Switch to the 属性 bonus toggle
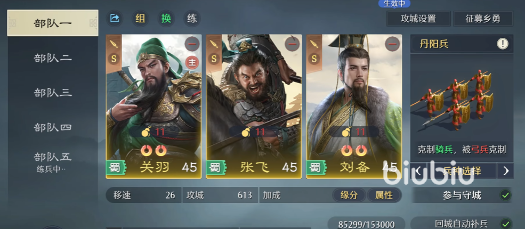 pyautogui.click(x=384, y=195)
